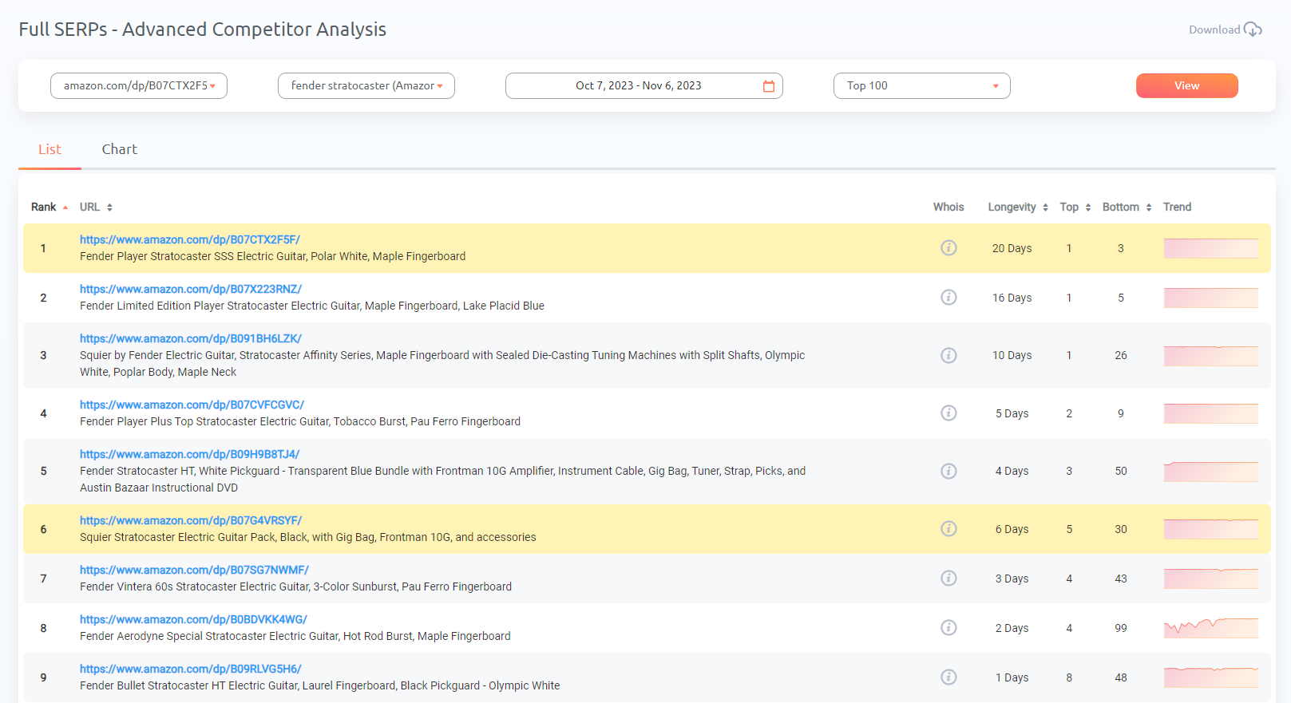This screenshot has width=1291, height=703.
Task: Click '10 Days' longevity value
Action: tap(1012, 355)
